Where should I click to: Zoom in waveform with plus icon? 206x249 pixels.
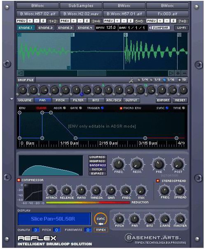pos(178,73)
